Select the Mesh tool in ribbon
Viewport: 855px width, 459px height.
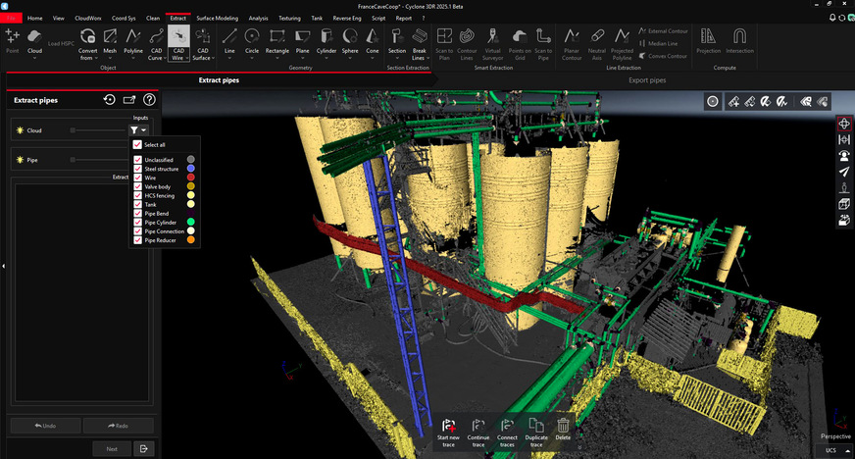click(110, 37)
